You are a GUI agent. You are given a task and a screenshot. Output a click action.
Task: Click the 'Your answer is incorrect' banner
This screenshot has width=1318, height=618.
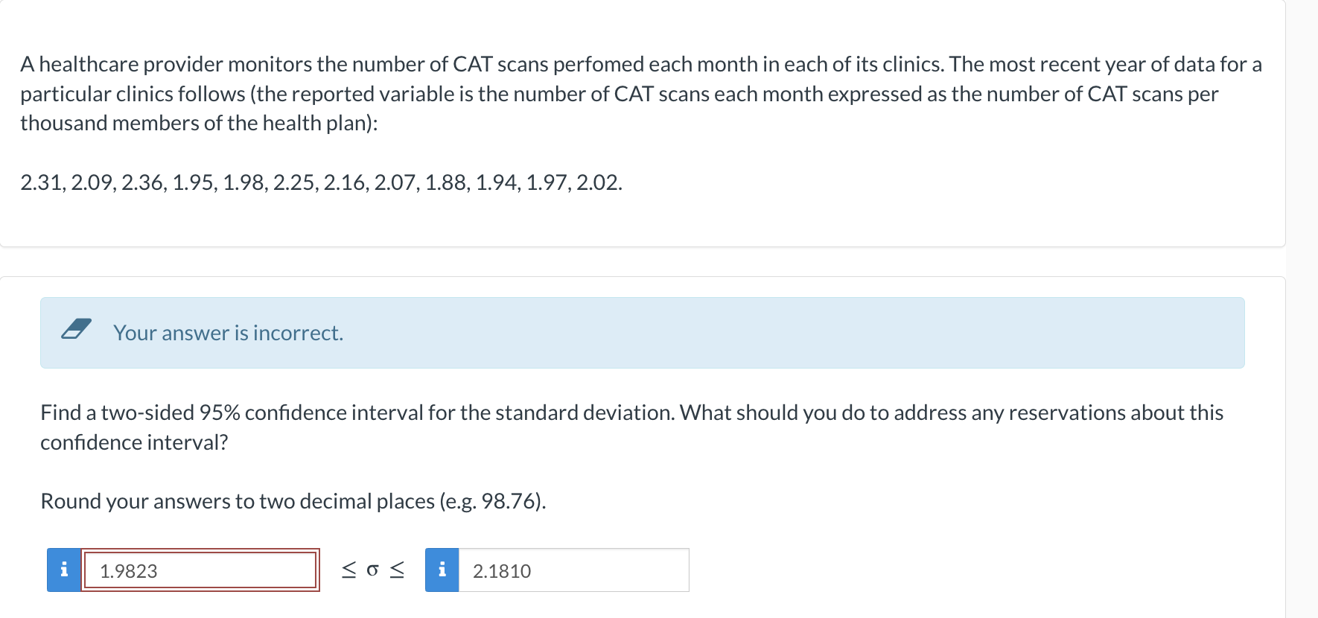pyautogui.click(x=228, y=333)
